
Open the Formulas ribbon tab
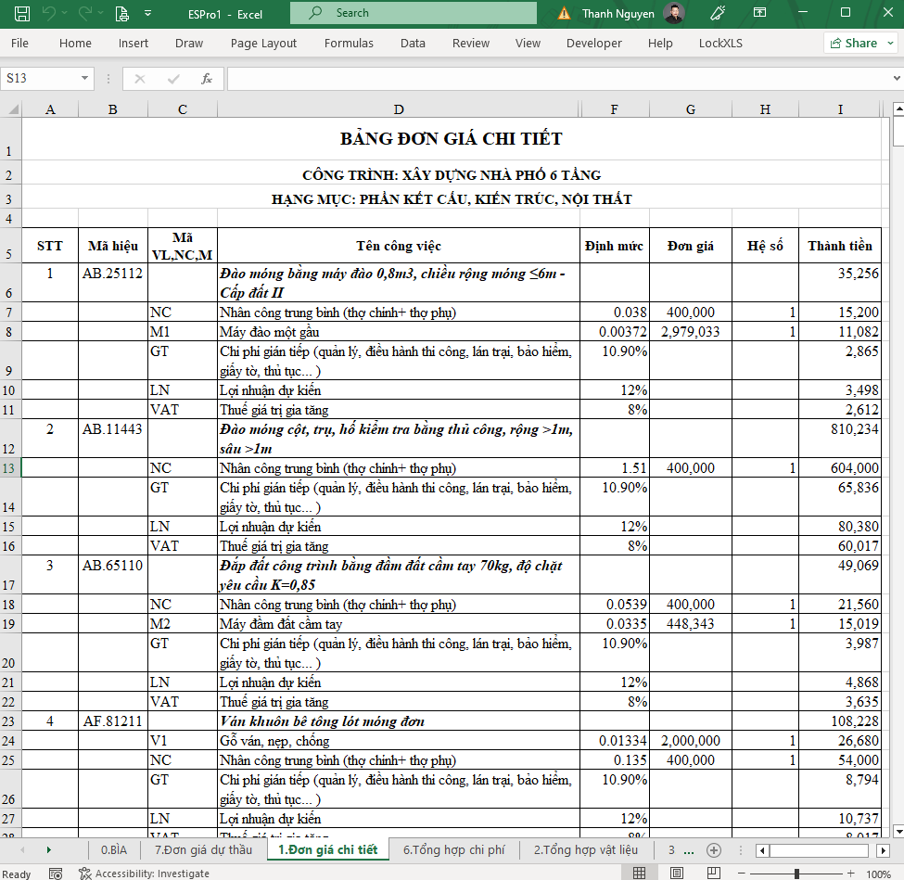tap(349, 43)
